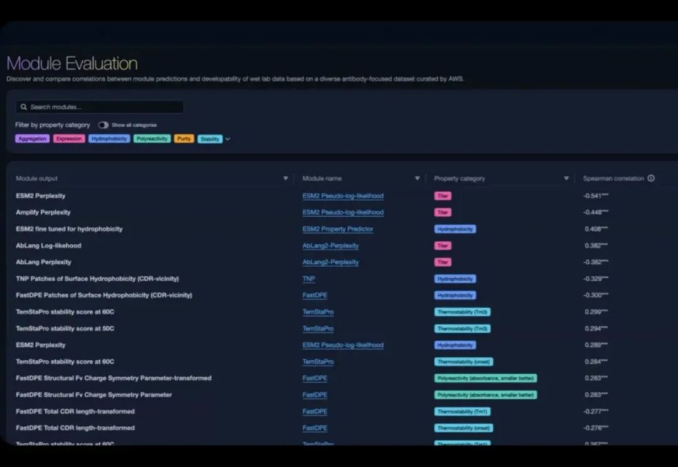Toggle the Show all categories switch

coord(104,125)
